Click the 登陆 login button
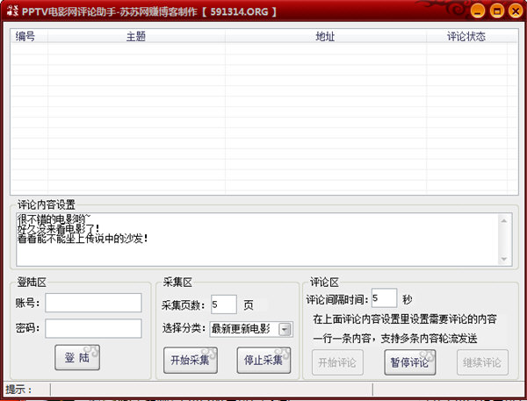The image size is (527, 401). [x=77, y=358]
